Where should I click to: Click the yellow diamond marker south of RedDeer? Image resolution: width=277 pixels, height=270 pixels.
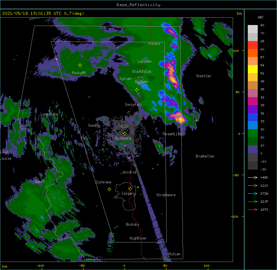click(x=137, y=90)
